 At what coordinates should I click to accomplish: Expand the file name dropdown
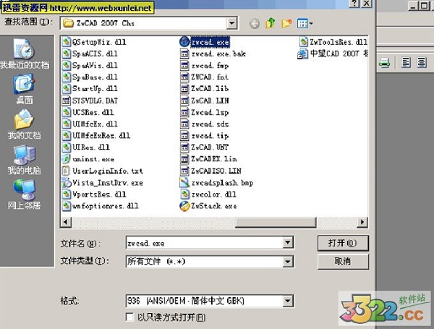(x=288, y=243)
